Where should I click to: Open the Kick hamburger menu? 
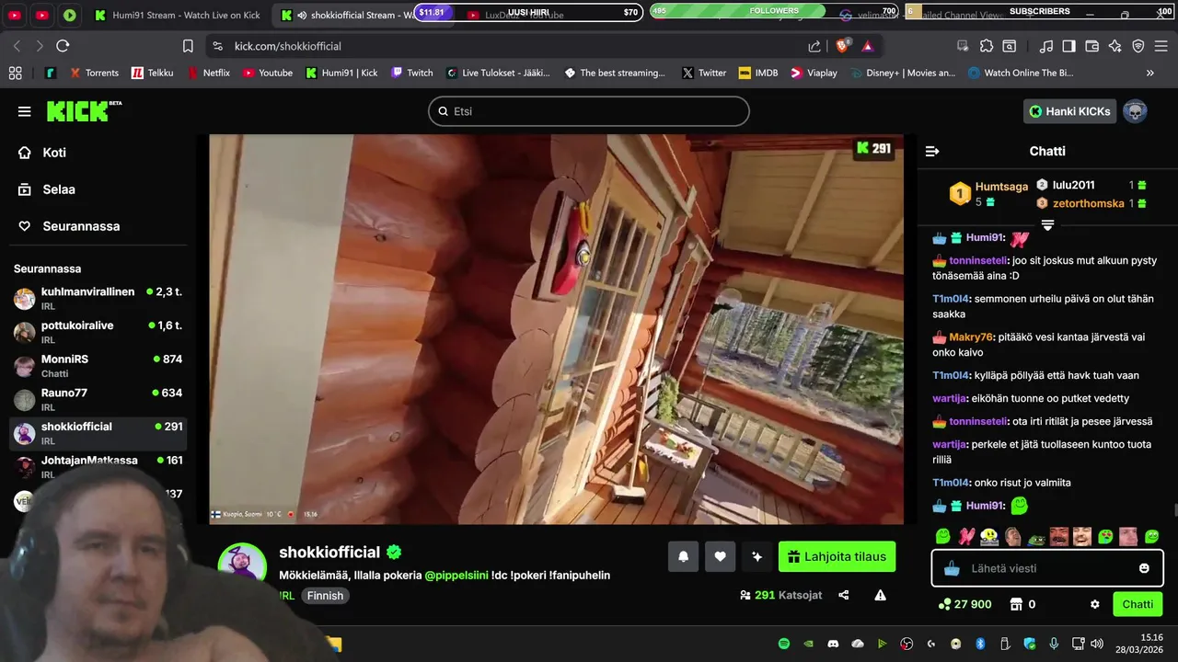click(24, 111)
